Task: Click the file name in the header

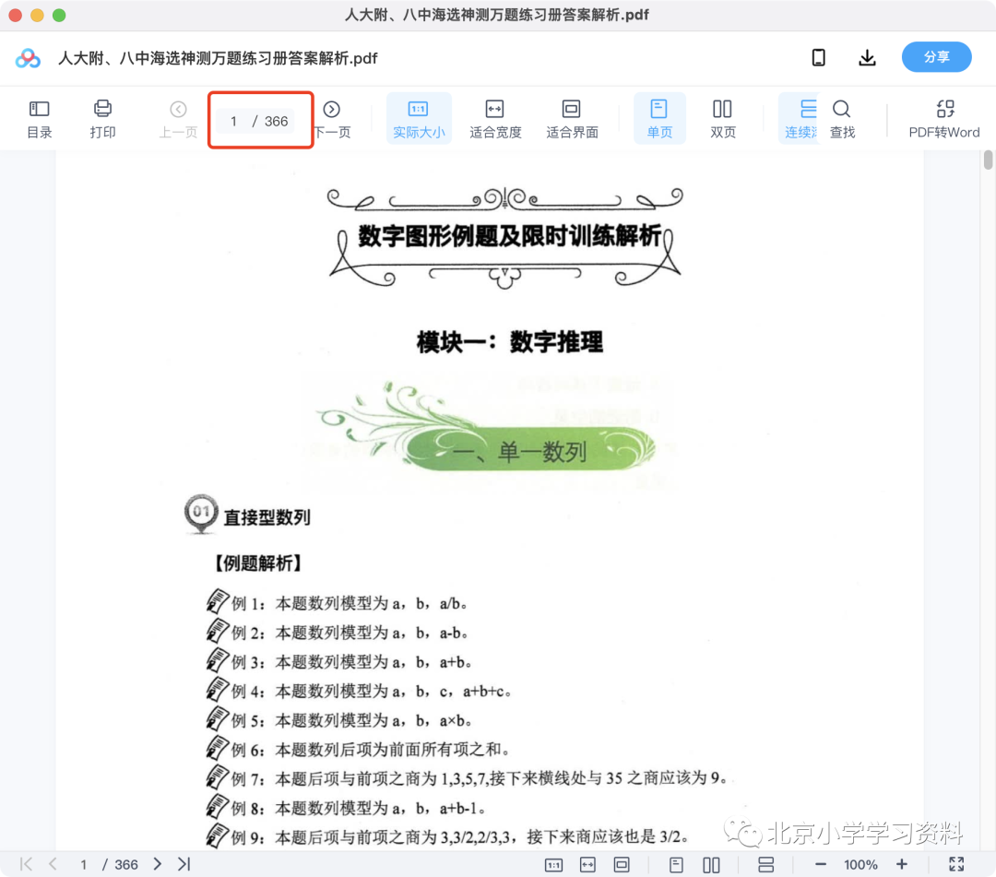Action: pyautogui.click(x=218, y=58)
